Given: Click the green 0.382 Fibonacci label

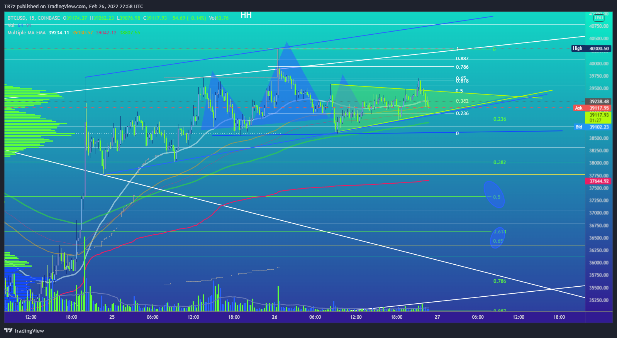Looking at the screenshot, I should click(x=500, y=162).
